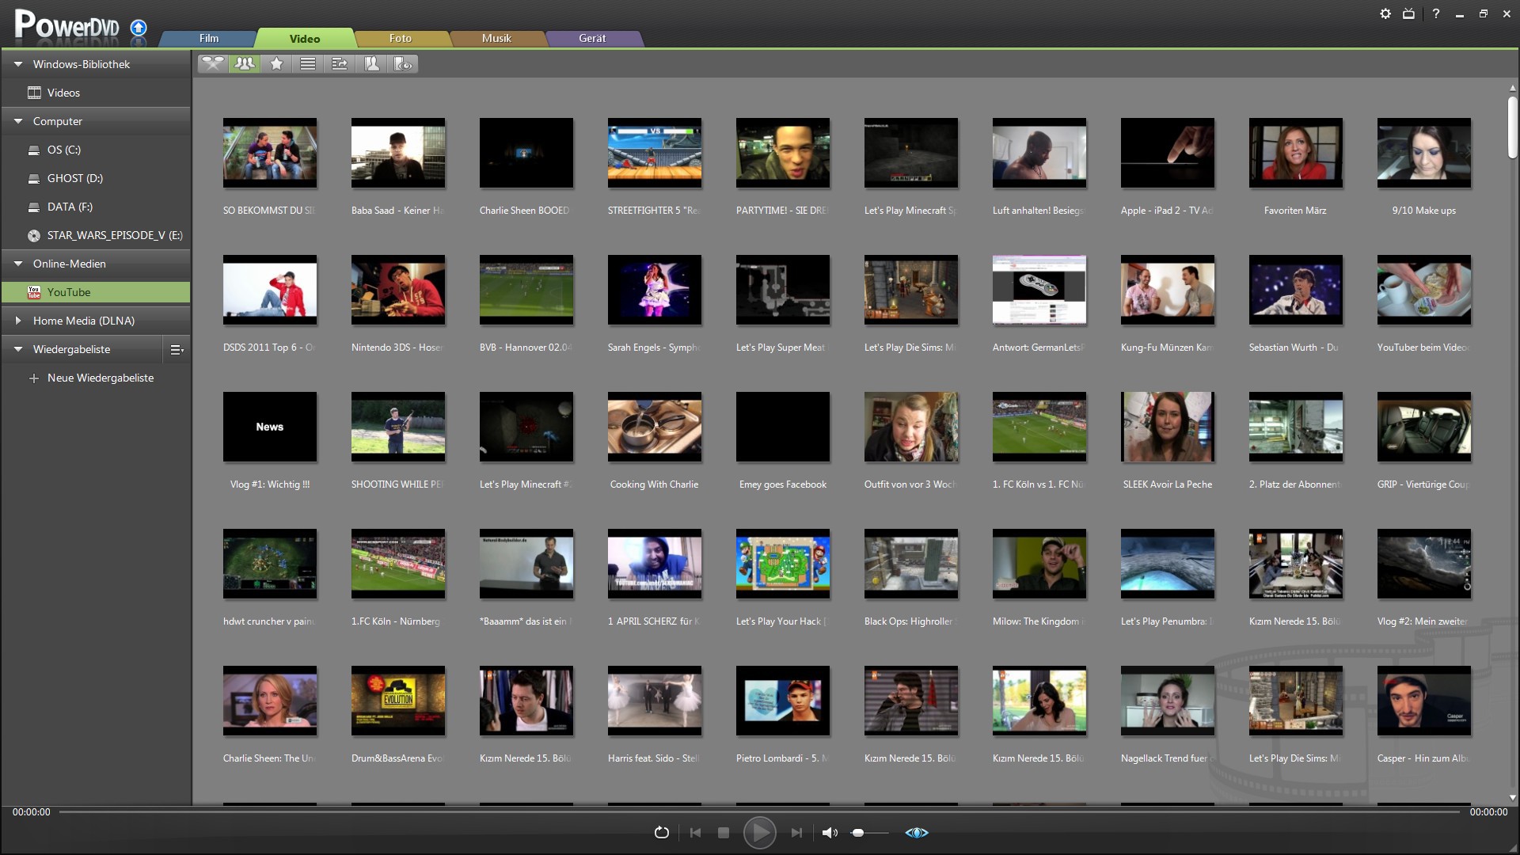Open PowerDVD settings with the gear icon
The height and width of the screenshot is (855, 1520).
point(1385,13)
